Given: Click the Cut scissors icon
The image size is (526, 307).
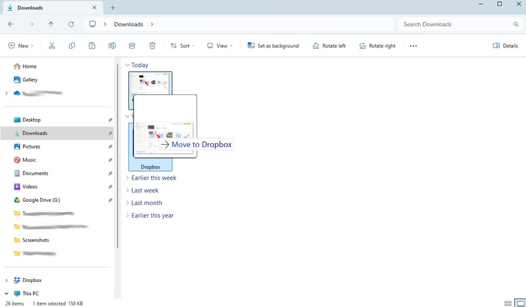Looking at the screenshot, I should pyautogui.click(x=52, y=46).
